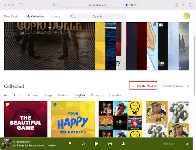Screen dimensions: 196x150
Task: Open the playlist with Linda cover collage
Action: click(120, 119)
